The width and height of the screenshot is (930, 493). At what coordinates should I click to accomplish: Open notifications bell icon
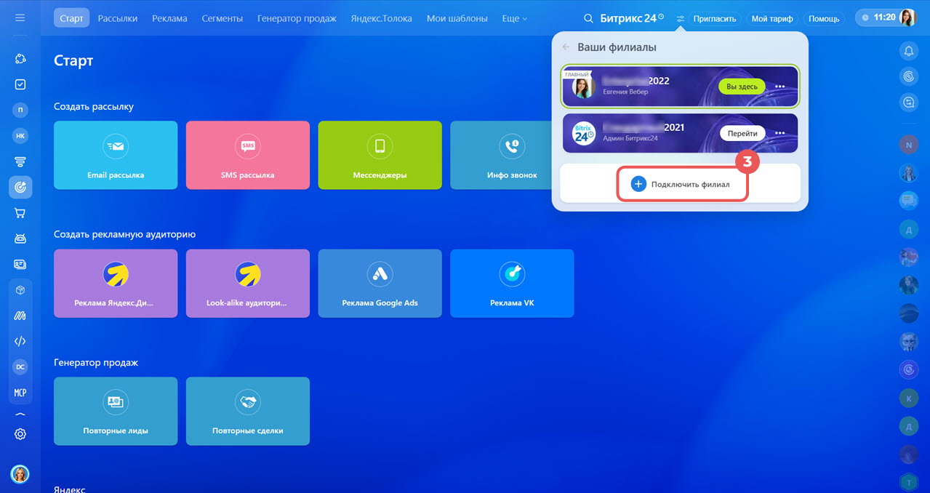pyautogui.click(x=908, y=51)
